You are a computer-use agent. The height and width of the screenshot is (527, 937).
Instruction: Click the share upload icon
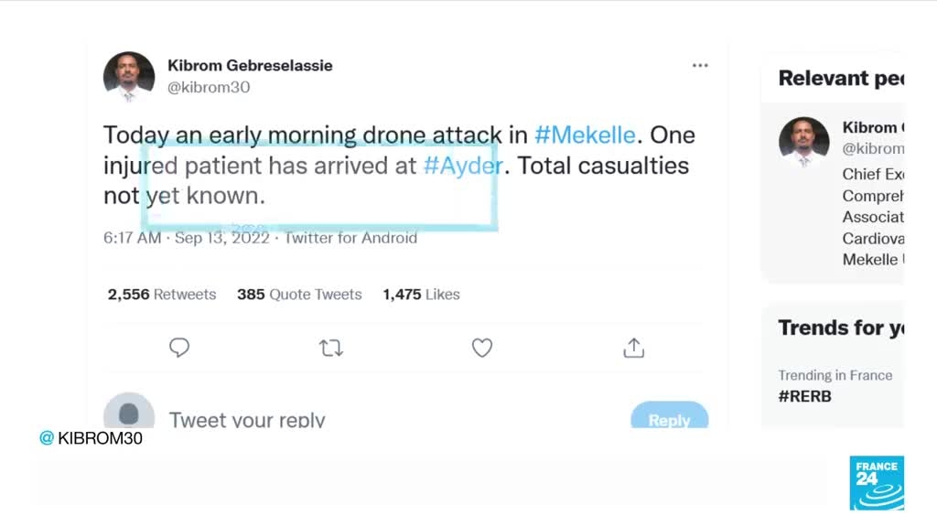[633, 348]
